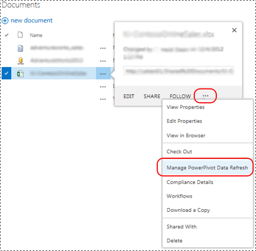256x251 pixels.
Task: Toggle the select-all checkmark in the header
Action: point(6,35)
